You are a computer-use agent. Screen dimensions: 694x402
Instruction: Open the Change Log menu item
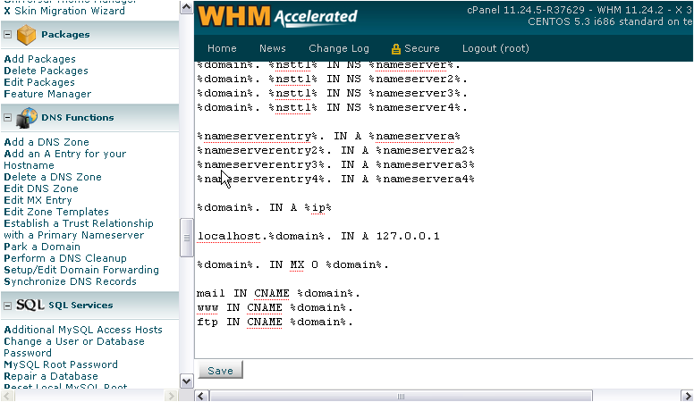click(x=339, y=48)
